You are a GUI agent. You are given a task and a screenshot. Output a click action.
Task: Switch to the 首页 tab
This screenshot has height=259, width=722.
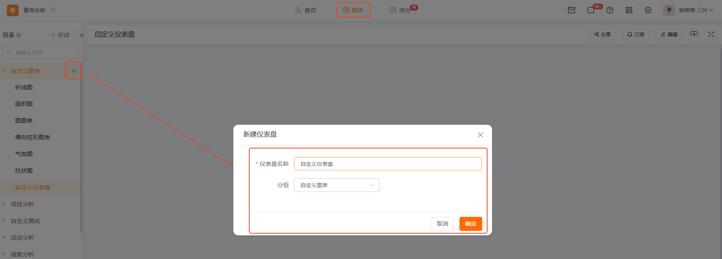click(x=306, y=10)
